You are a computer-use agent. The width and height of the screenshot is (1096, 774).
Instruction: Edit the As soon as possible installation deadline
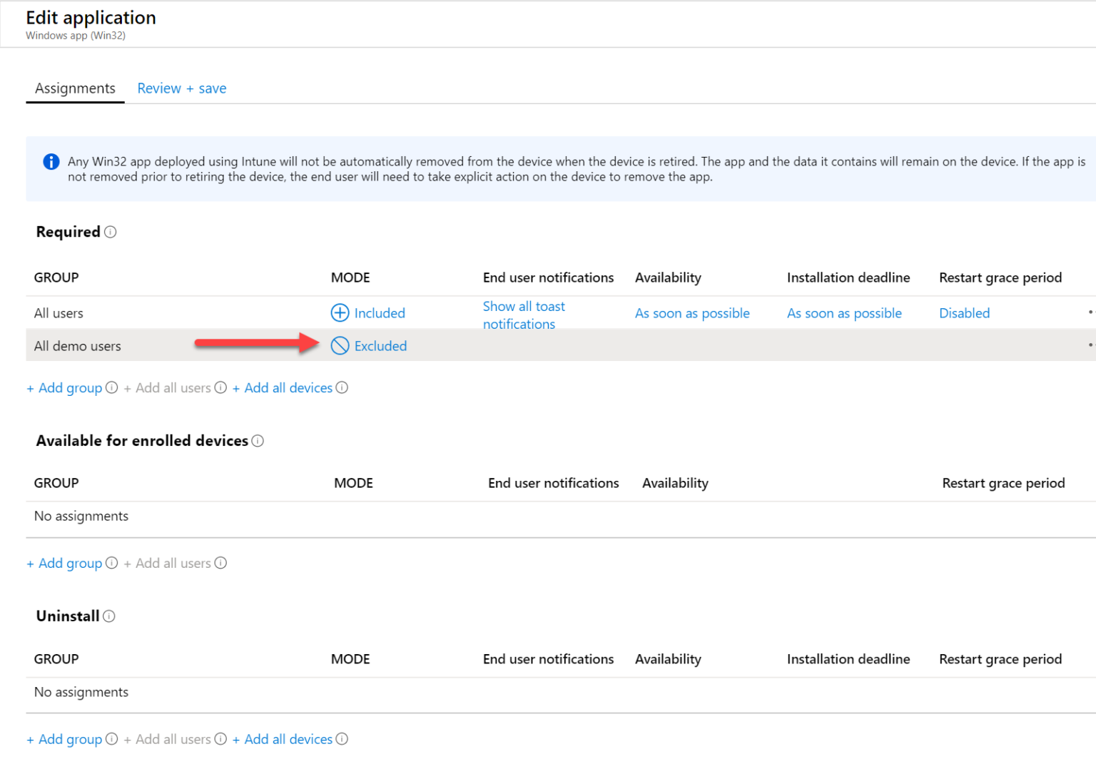point(844,312)
